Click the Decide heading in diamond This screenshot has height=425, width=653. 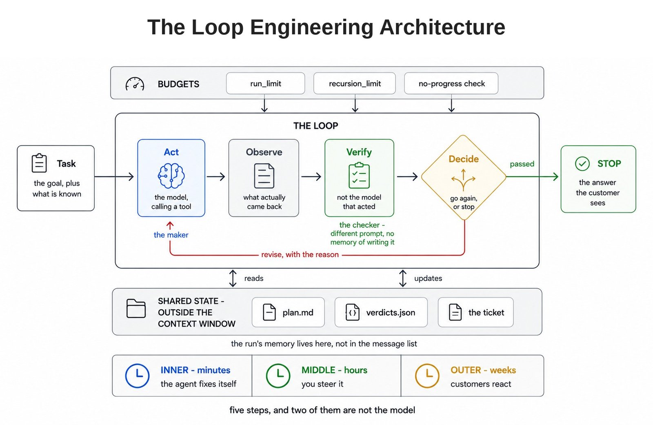click(464, 159)
